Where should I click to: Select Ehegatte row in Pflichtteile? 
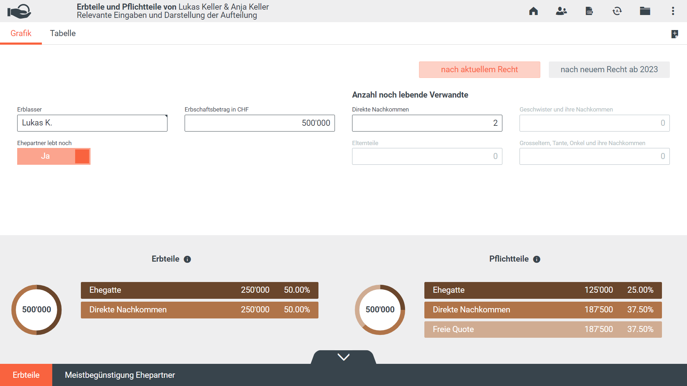pos(543,290)
